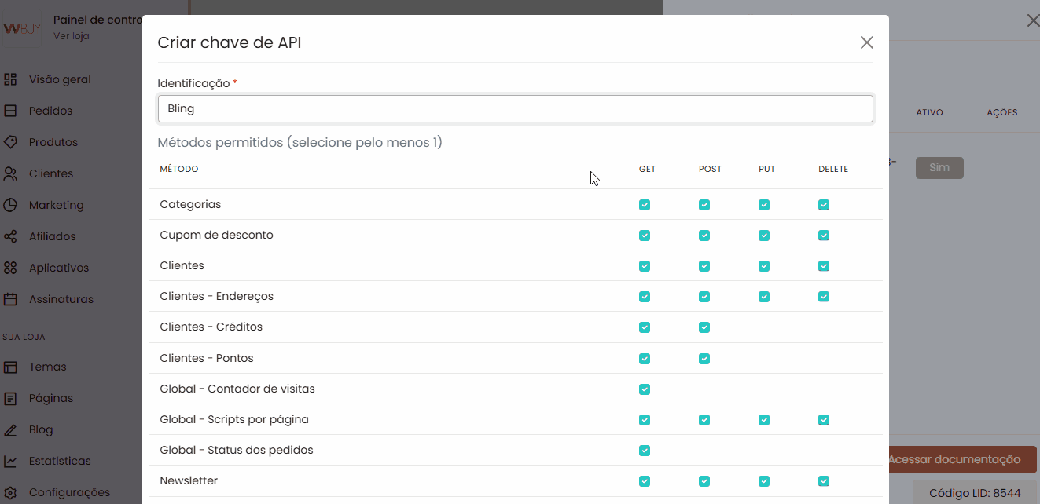Toggle POST checkbox for Clientes - Créditos
The width and height of the screenshot is (1040, 504).
[x=704, y=327]
